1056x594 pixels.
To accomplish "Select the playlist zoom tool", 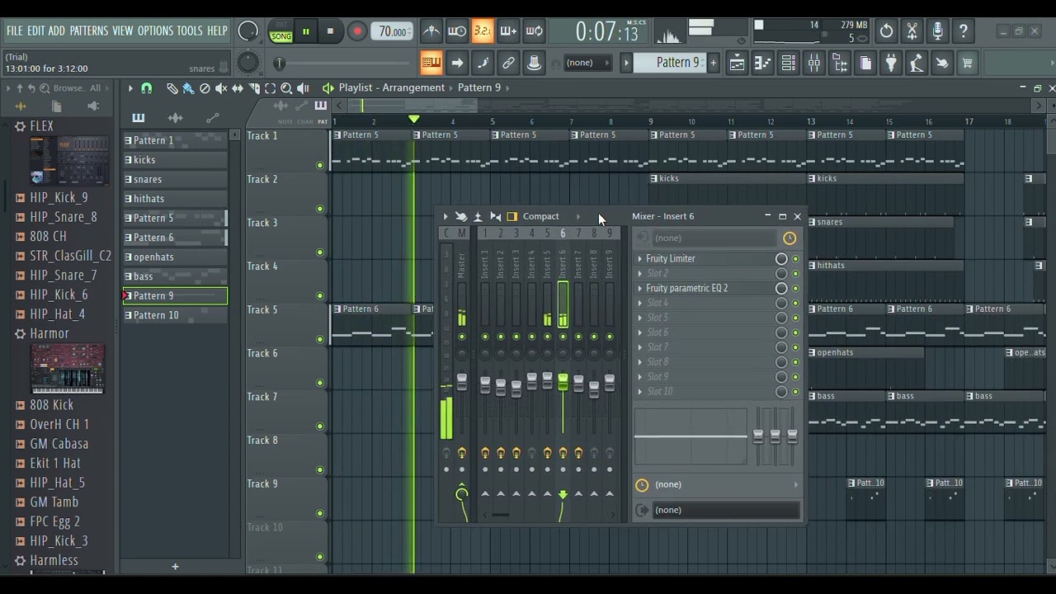I will click(x=286, y=87).
